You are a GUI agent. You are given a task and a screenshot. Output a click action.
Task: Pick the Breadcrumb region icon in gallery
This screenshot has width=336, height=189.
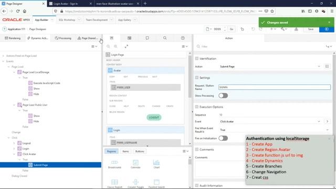(114, 164)
